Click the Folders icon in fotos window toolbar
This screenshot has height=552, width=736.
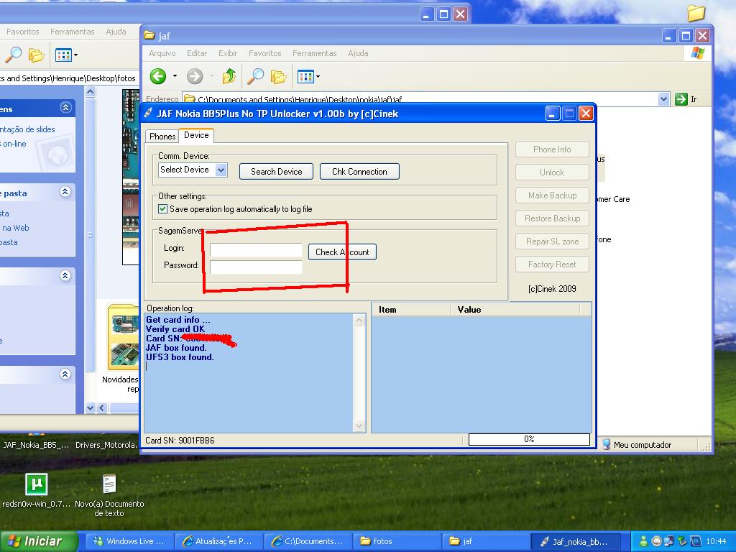point(36,55)
